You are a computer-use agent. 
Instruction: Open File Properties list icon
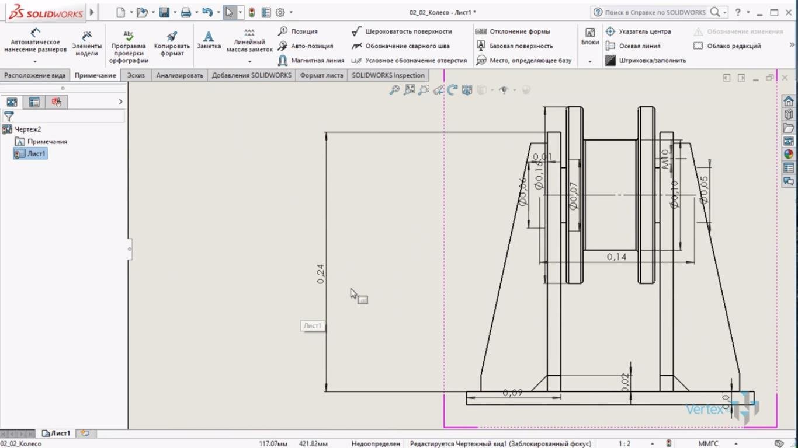266,12
